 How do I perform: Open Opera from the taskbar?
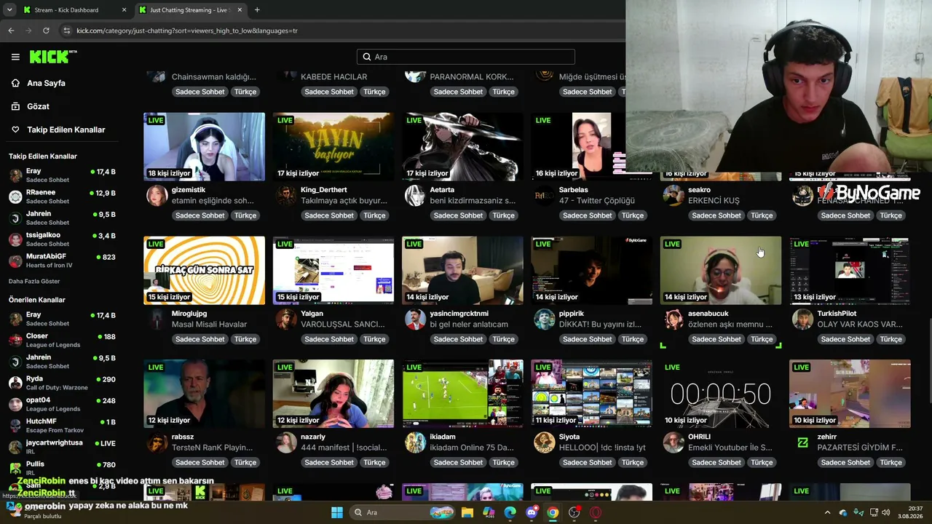(x=596, y=512)
